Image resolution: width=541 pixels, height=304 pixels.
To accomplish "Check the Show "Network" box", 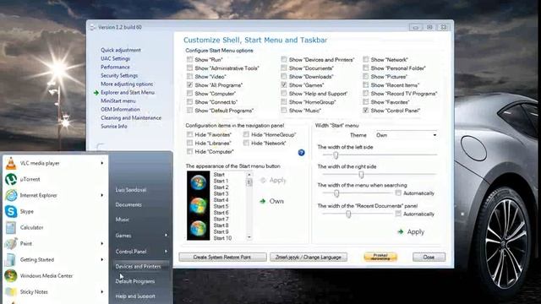I will [366, 60].
